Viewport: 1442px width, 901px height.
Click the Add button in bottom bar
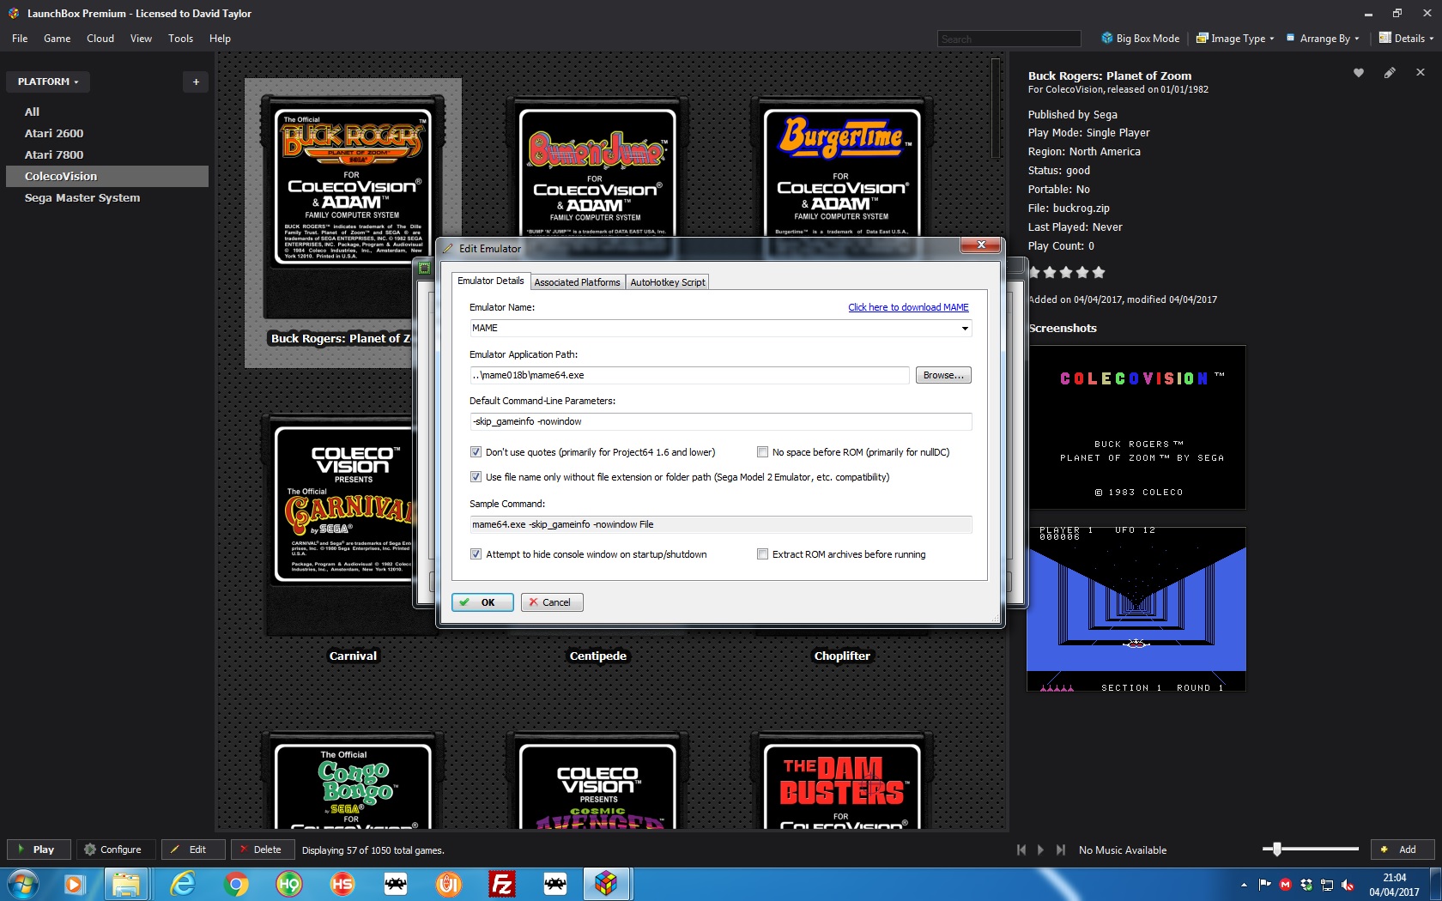(1402, 850)
